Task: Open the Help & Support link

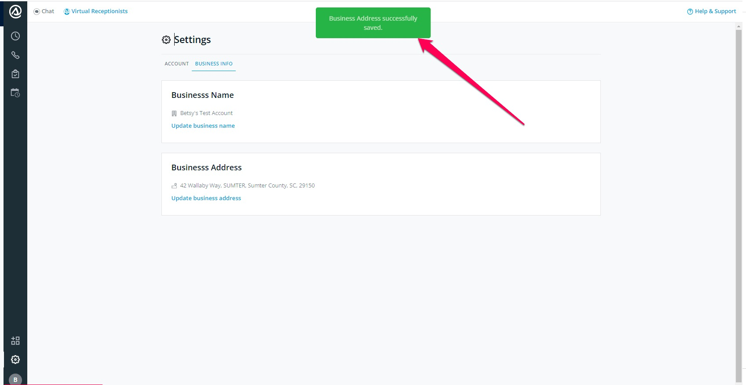Action: coord(712,11)
